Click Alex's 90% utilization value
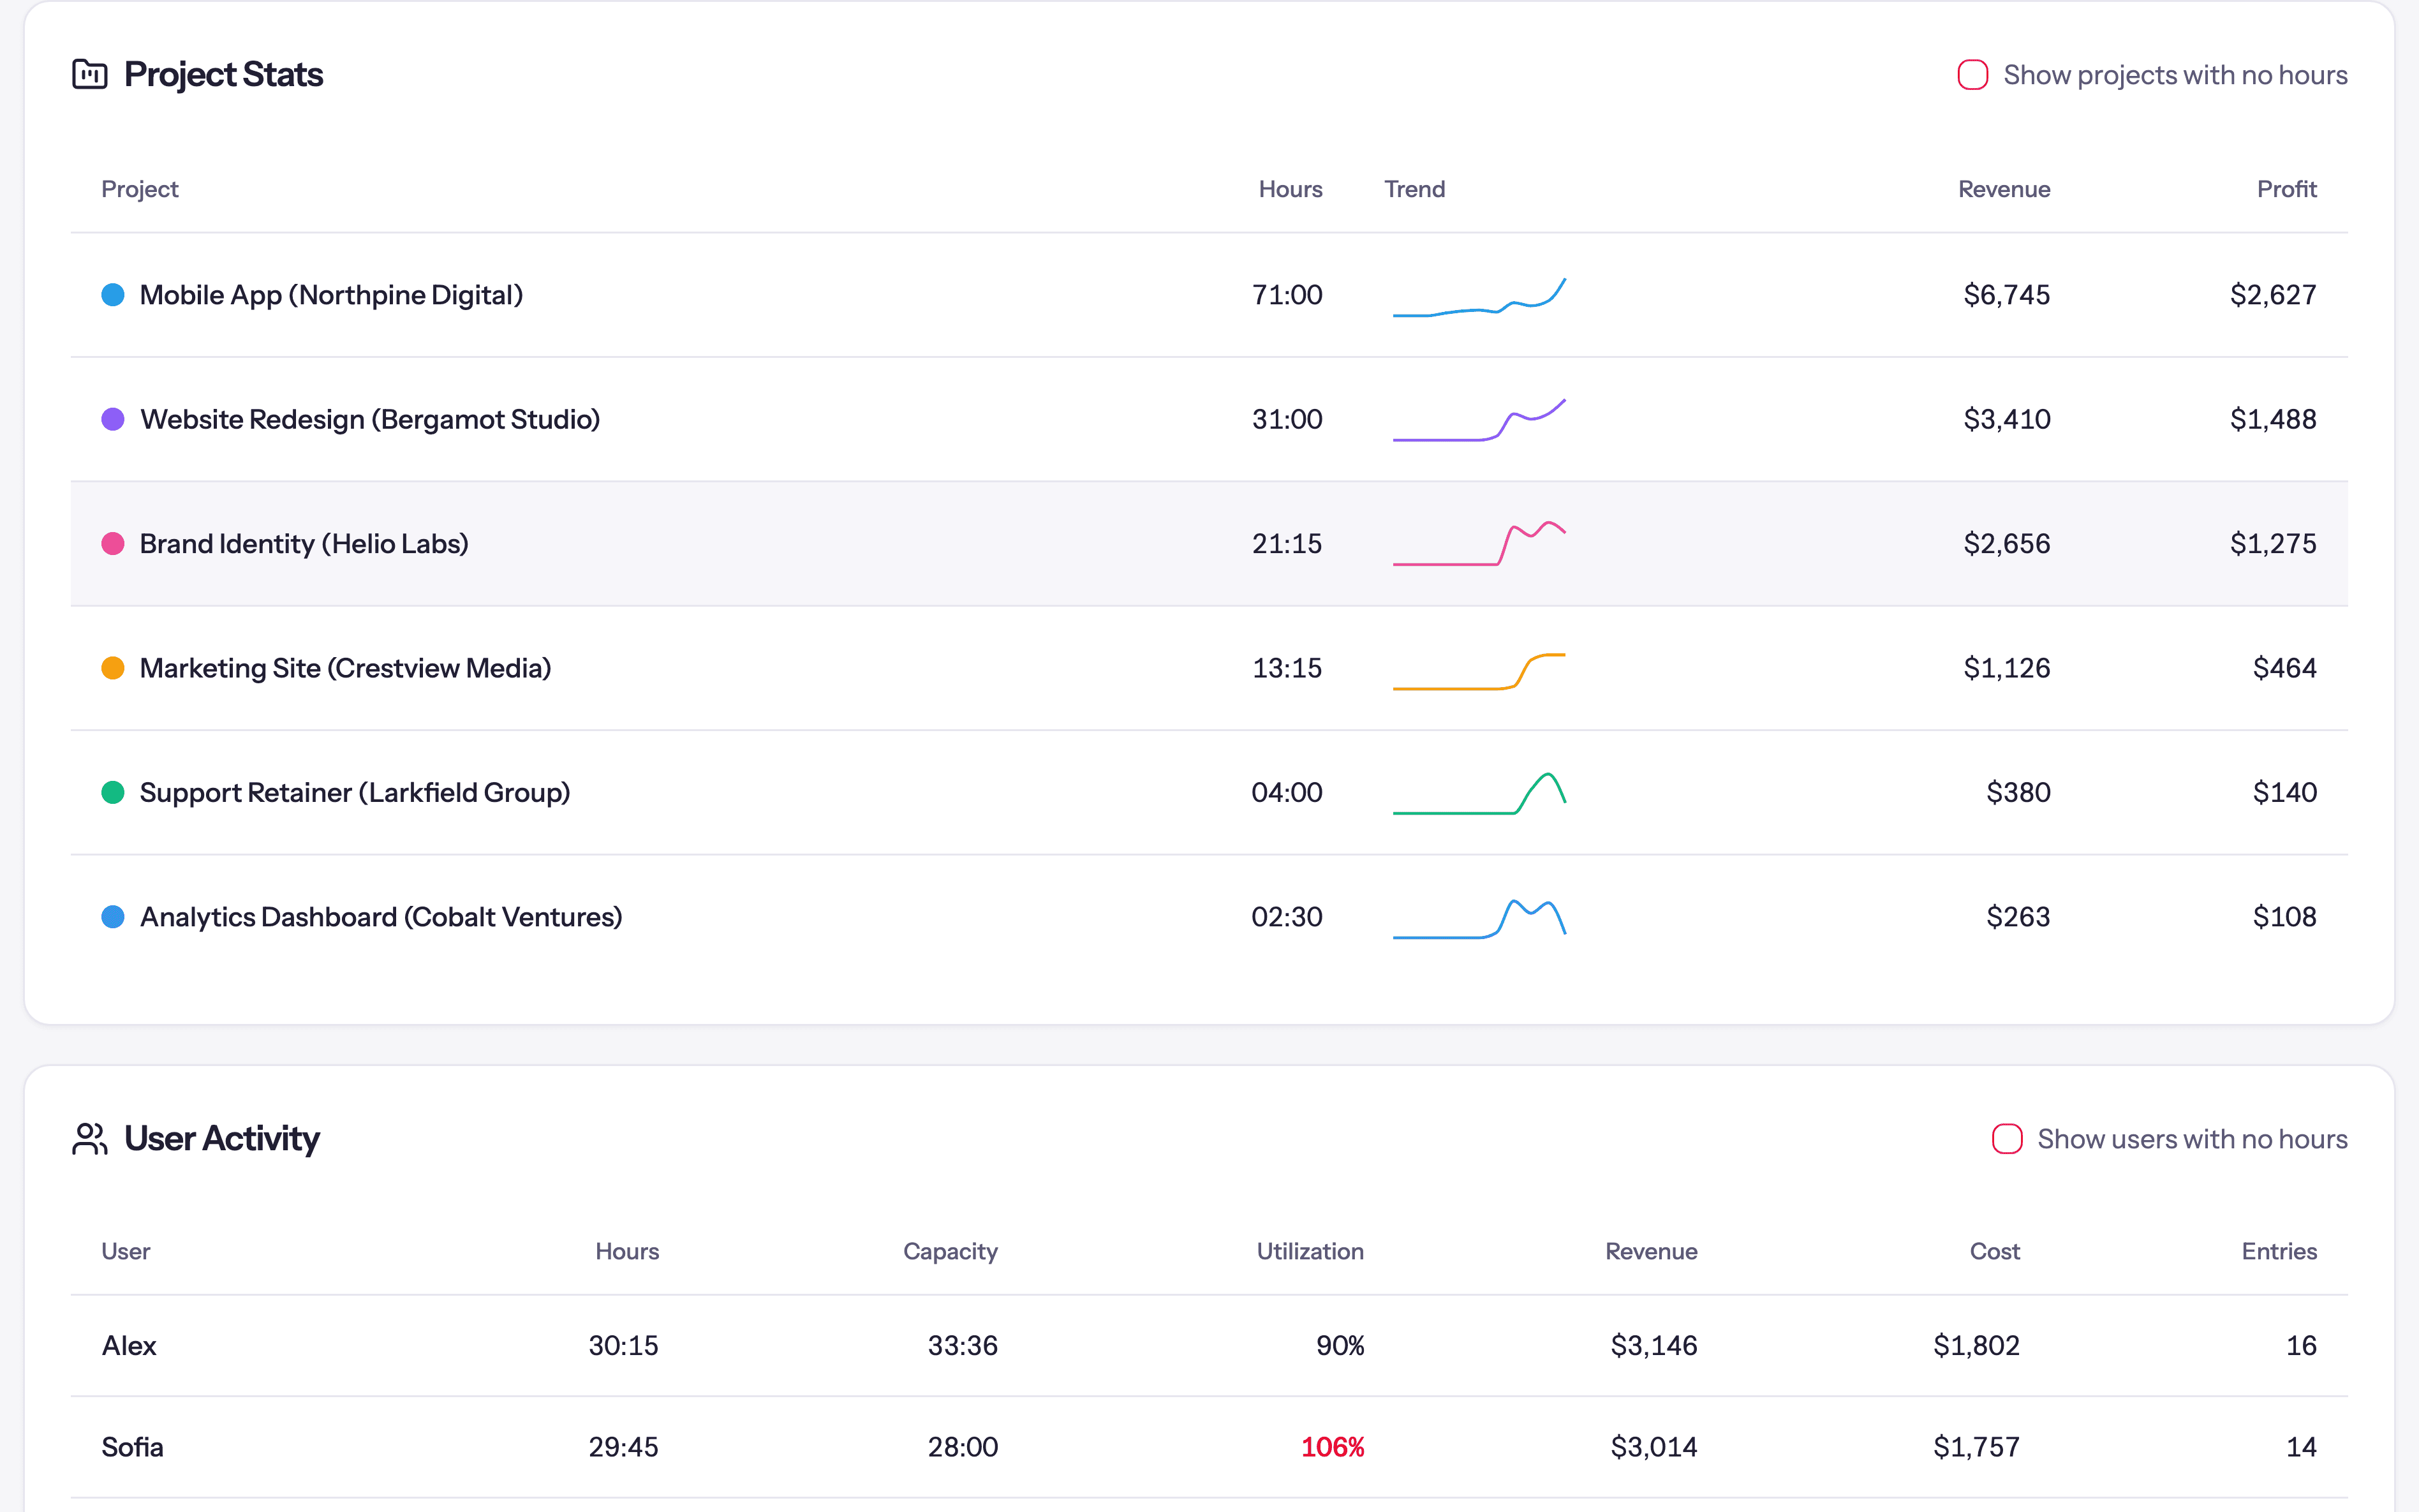This screenshot has height=1512, width=2419. pyautogui.click(x=1340, y=1345)
